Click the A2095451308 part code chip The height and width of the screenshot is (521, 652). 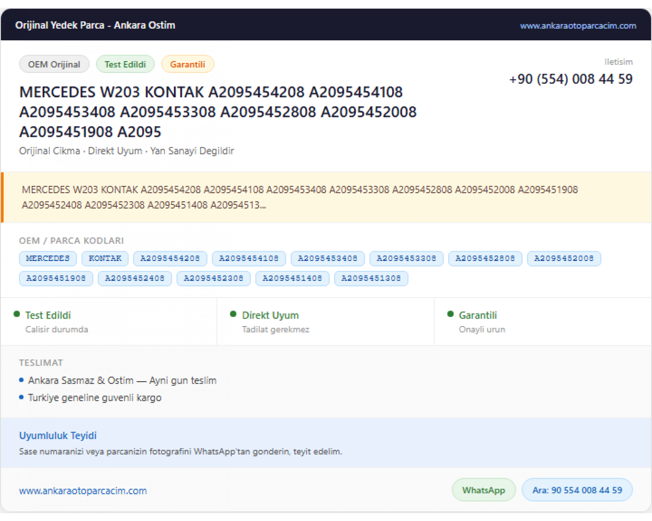371,278
